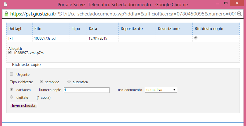Screen dimensions: 246x126
Task: Select the cartacea copy option
Action: (11, 89)
